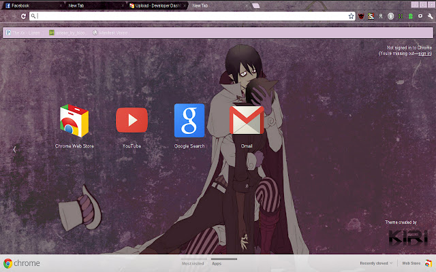
Task: Click the four green dots extension icon
Action: pos(401,16)
